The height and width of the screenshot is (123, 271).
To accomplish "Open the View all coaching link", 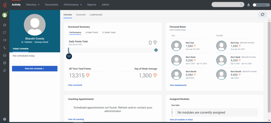I will [x=76, y=119].
